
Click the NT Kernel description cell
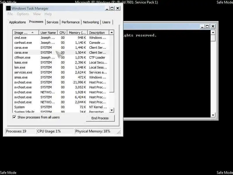(98, 107)
